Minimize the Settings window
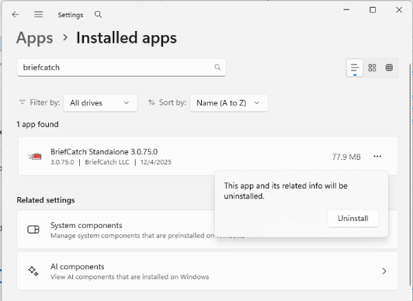The height and width of the screenshot is (301, 413). [x=346, y=10]
